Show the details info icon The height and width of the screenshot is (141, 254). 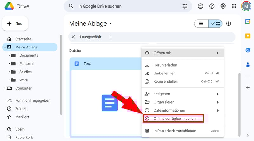click(x=228, y=24)
